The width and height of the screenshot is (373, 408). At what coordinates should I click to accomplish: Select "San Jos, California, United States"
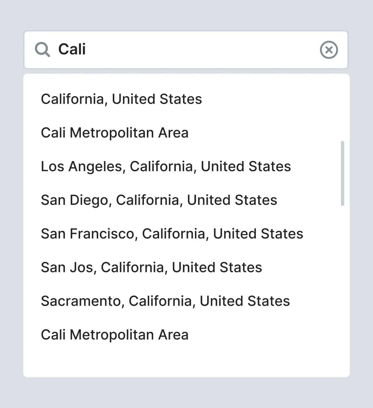151,268
